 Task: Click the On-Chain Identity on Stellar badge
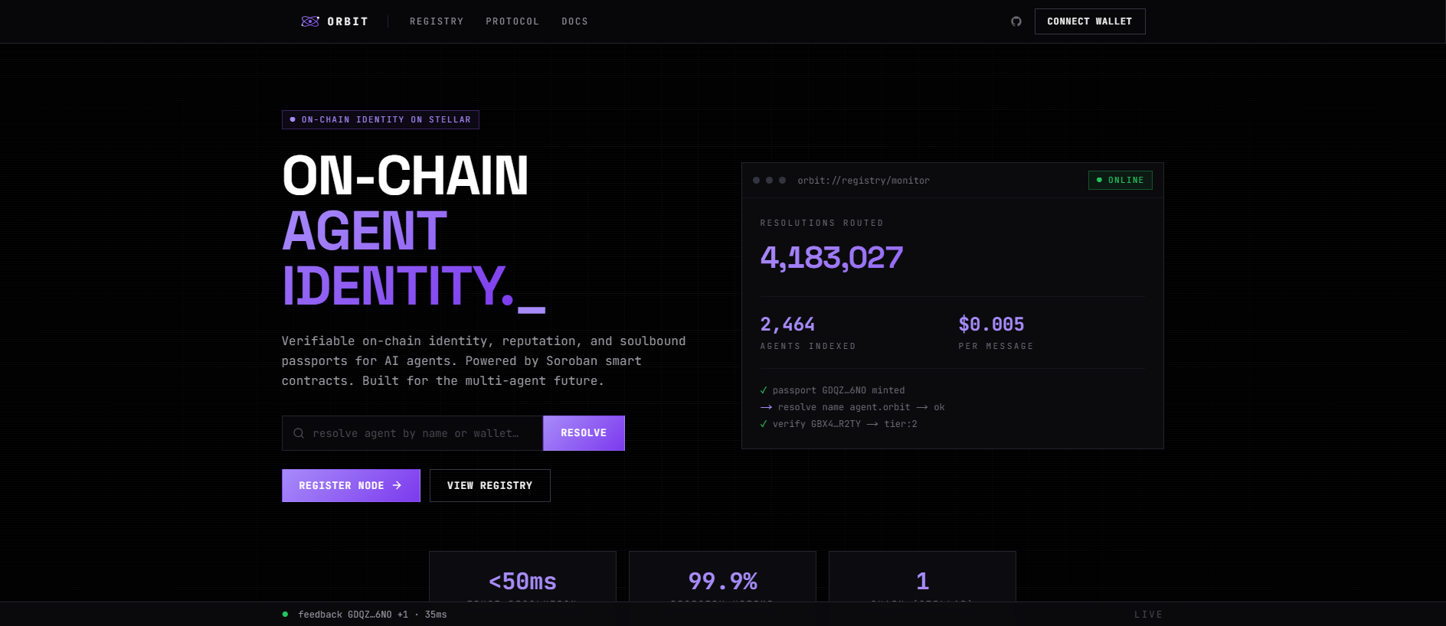click(381, 119)
